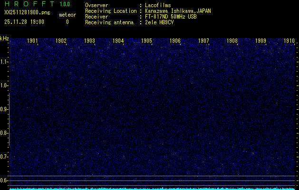Click the 0.7 frequency axis label
299x190 pixels.
coord(4,157)
